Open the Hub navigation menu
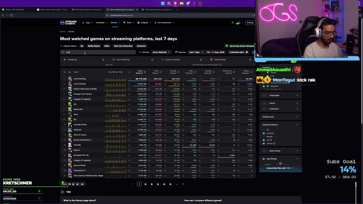 (x=88, y=23)
